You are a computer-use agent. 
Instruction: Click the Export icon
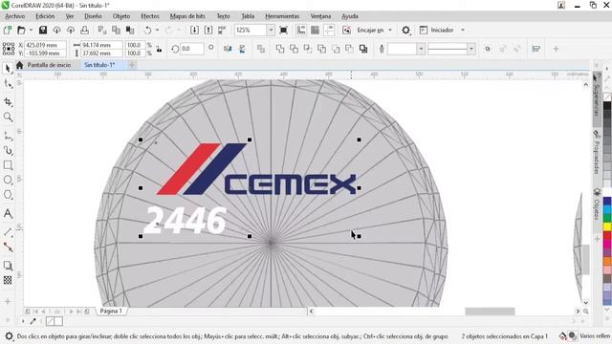click(208, 30)
